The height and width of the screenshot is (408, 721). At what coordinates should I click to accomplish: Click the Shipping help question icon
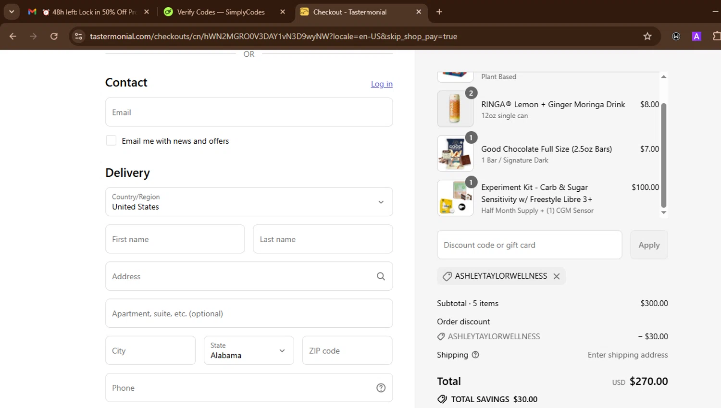[475, 355]
